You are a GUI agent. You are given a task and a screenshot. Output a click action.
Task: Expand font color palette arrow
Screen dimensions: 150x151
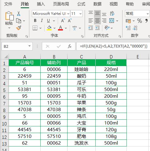tap(66, 28)
